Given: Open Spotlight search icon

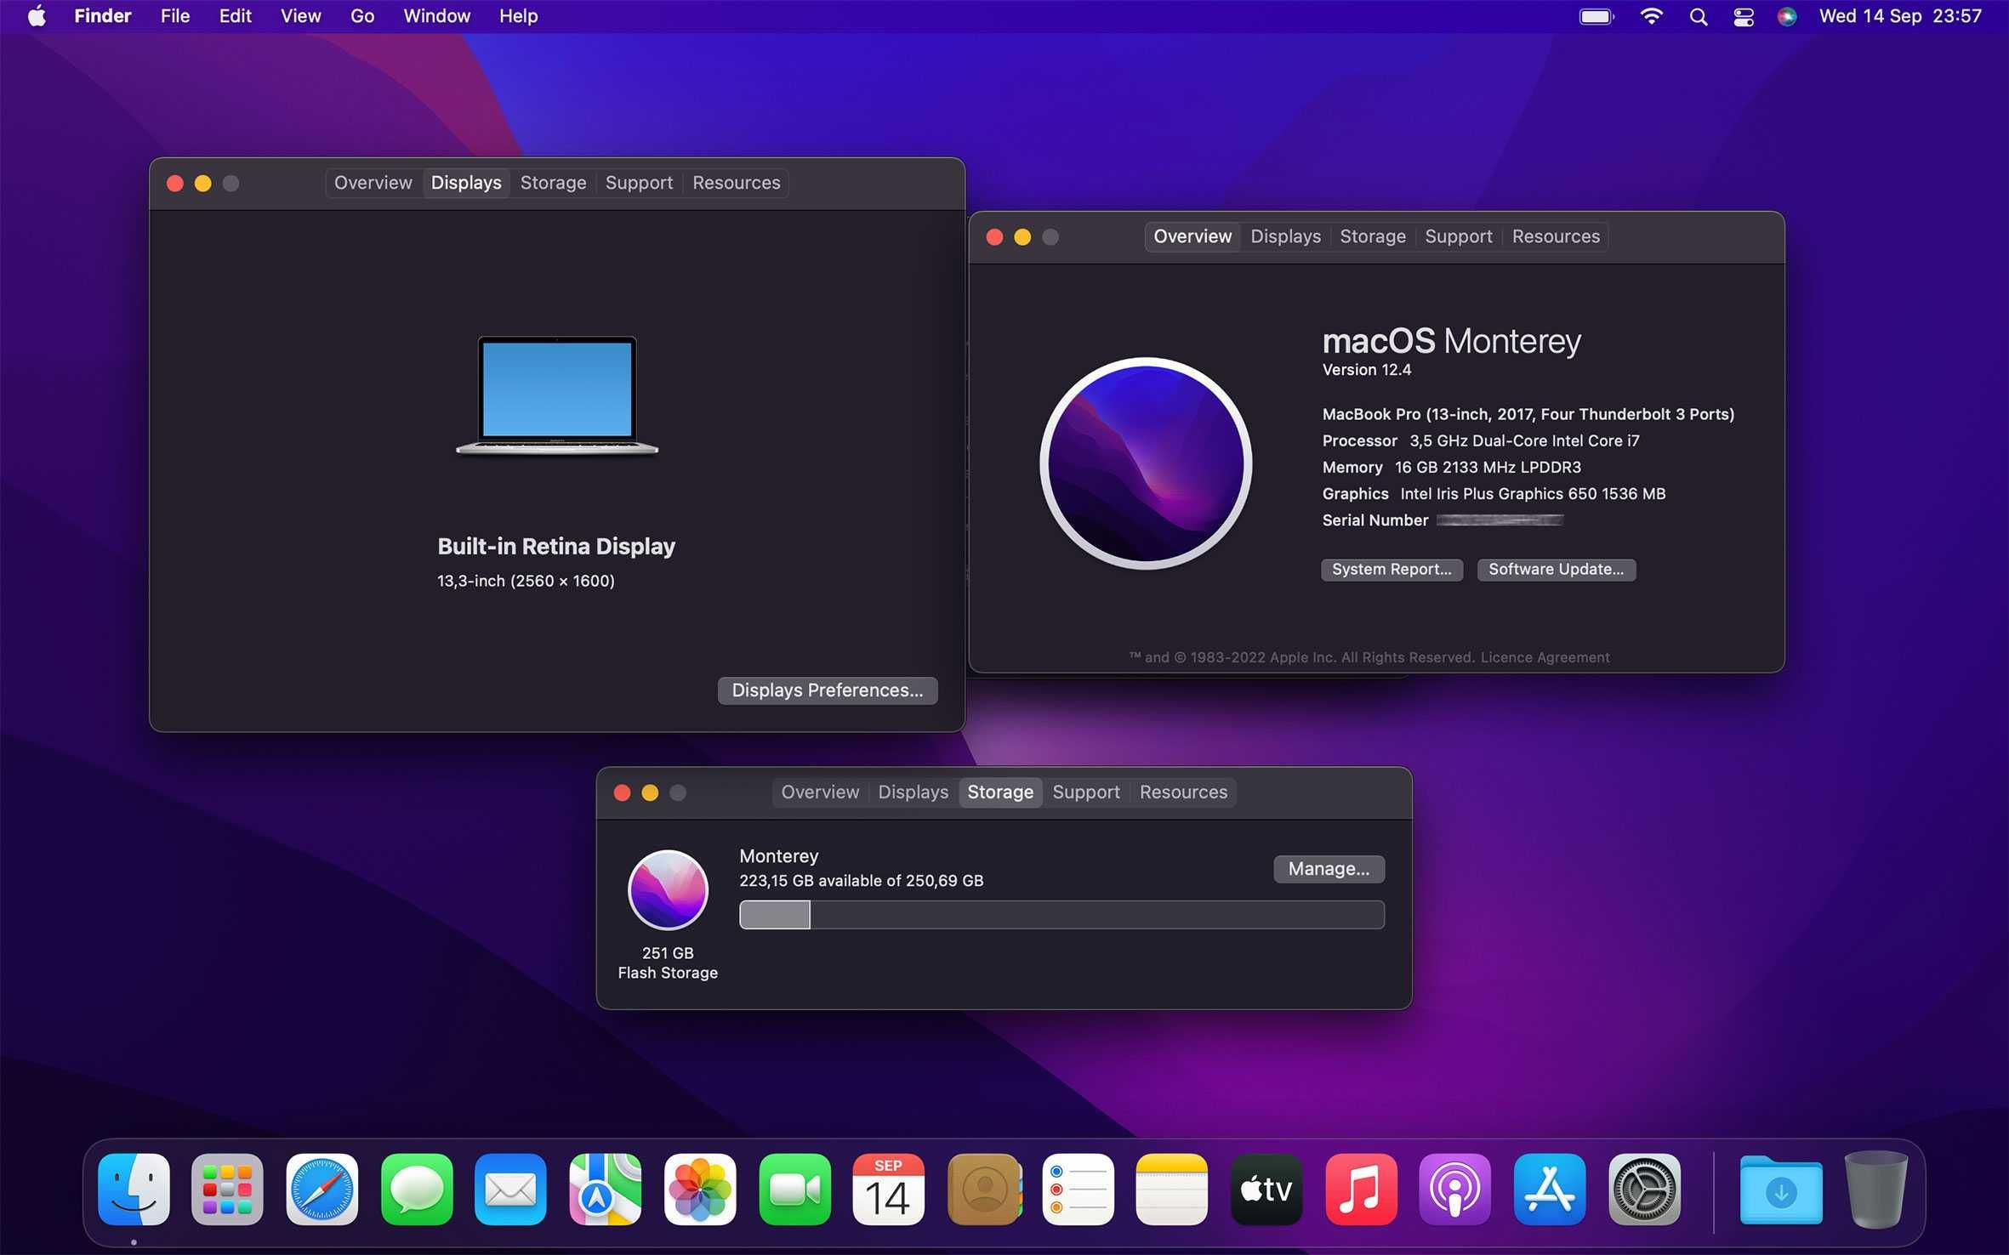Looking at the screenshot, I should 1698,16.
